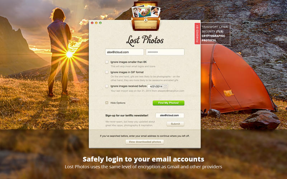Click the TLS cryptographic protocol label
The width and height of the screenshot is (287, 179).
[215, 34]
